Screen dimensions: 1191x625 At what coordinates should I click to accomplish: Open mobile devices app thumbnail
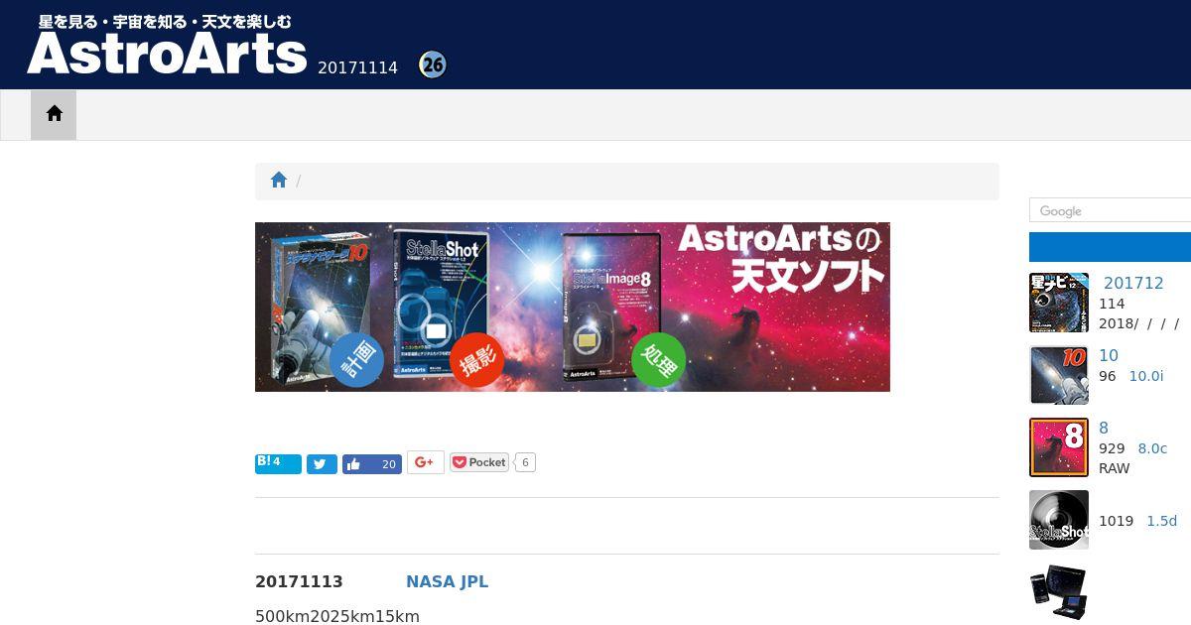(1059, 591)
